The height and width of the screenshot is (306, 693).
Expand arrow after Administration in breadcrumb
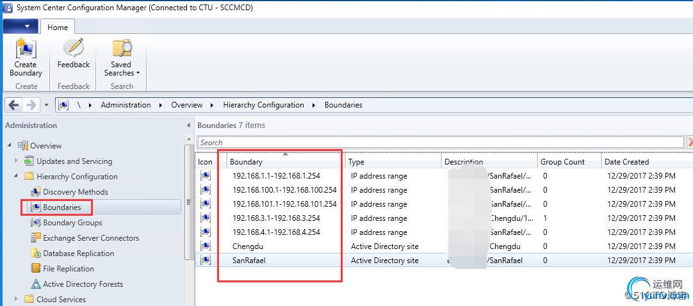coord(161,106)
